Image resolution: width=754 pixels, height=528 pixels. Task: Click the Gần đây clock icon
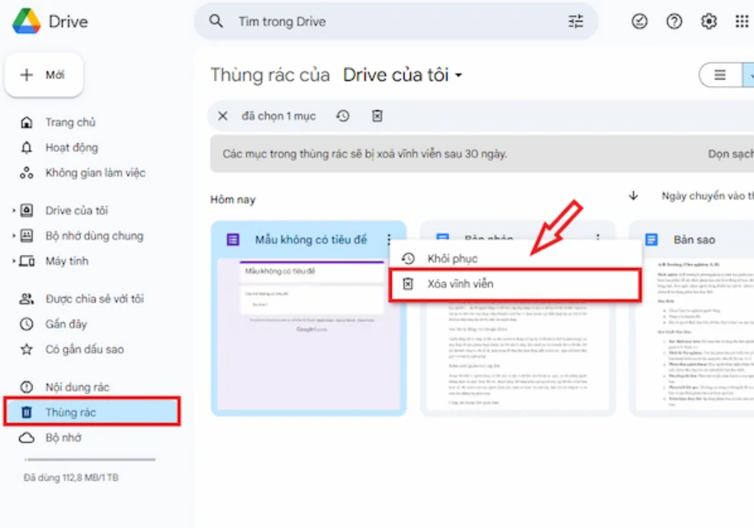(26, 324)
